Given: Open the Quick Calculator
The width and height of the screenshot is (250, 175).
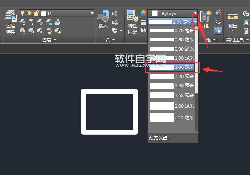Looking at the screenshot, I should coord(246,31).
